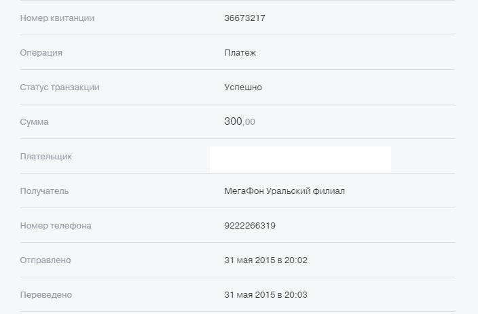
Task: Click the Сумма label
Action: [x=34, y=122]
